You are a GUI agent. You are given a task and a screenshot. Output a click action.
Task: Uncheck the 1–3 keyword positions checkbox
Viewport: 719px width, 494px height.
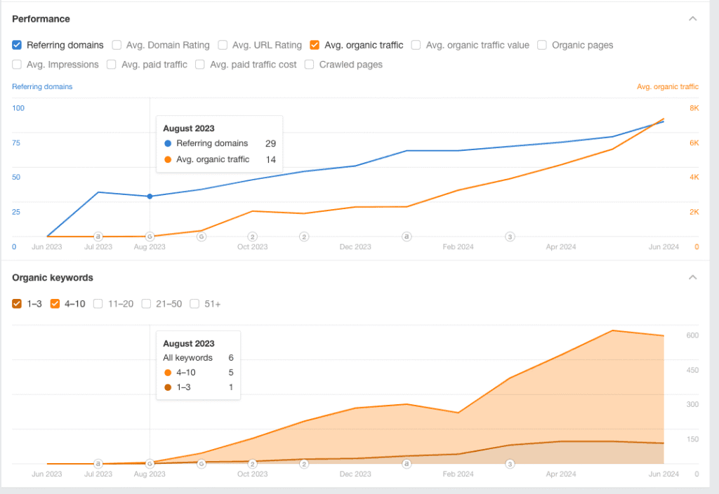click(17, 304)
